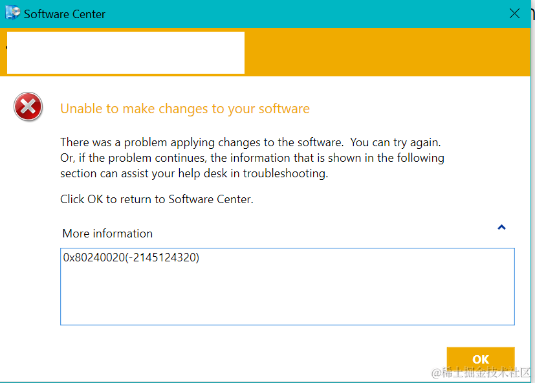Click the OK button
Viewport: 535px width, 383px height.
tap(481, 359)
